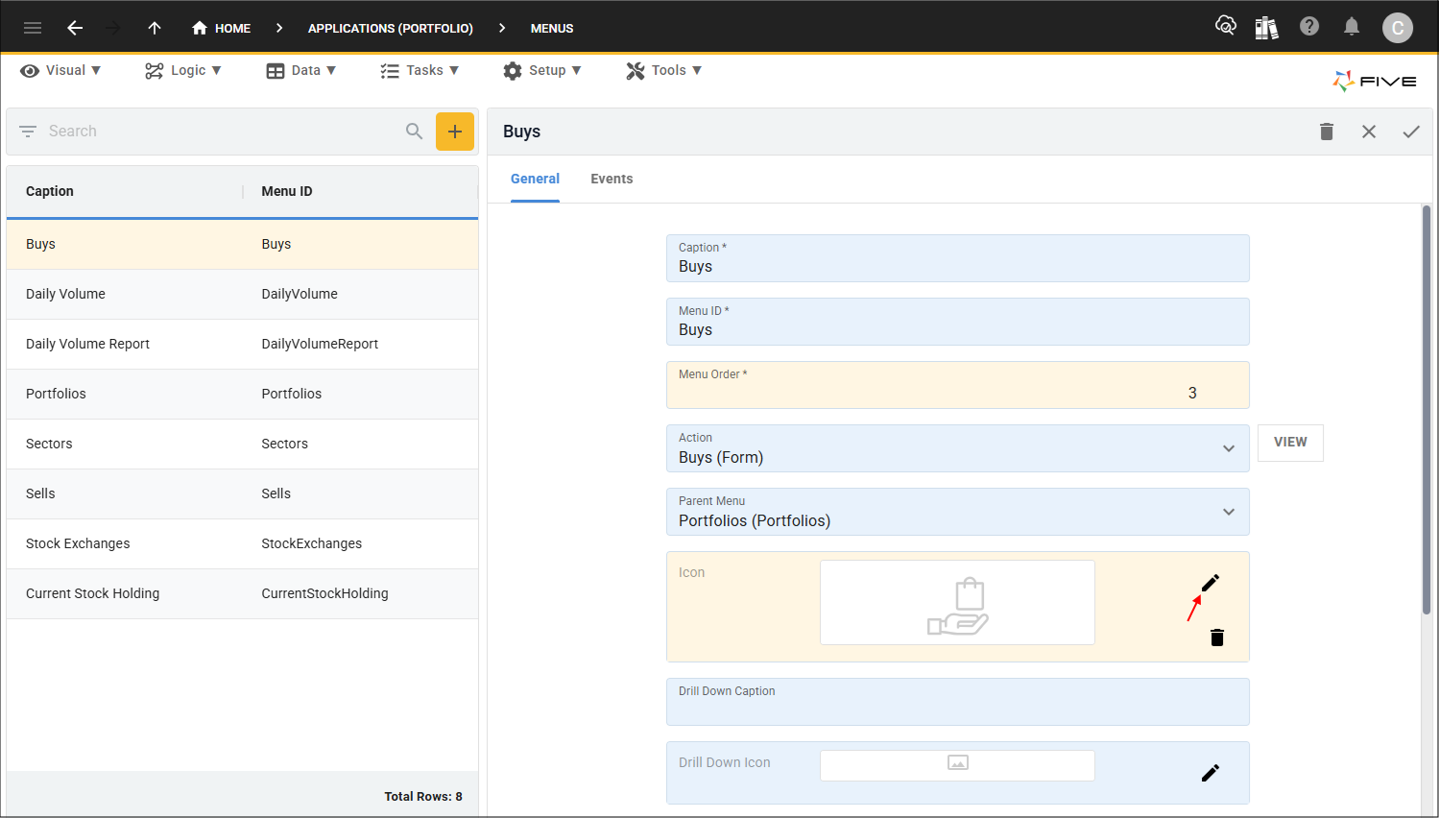
Task: Expand the Action dropdown
Action: click(1229, 448)
